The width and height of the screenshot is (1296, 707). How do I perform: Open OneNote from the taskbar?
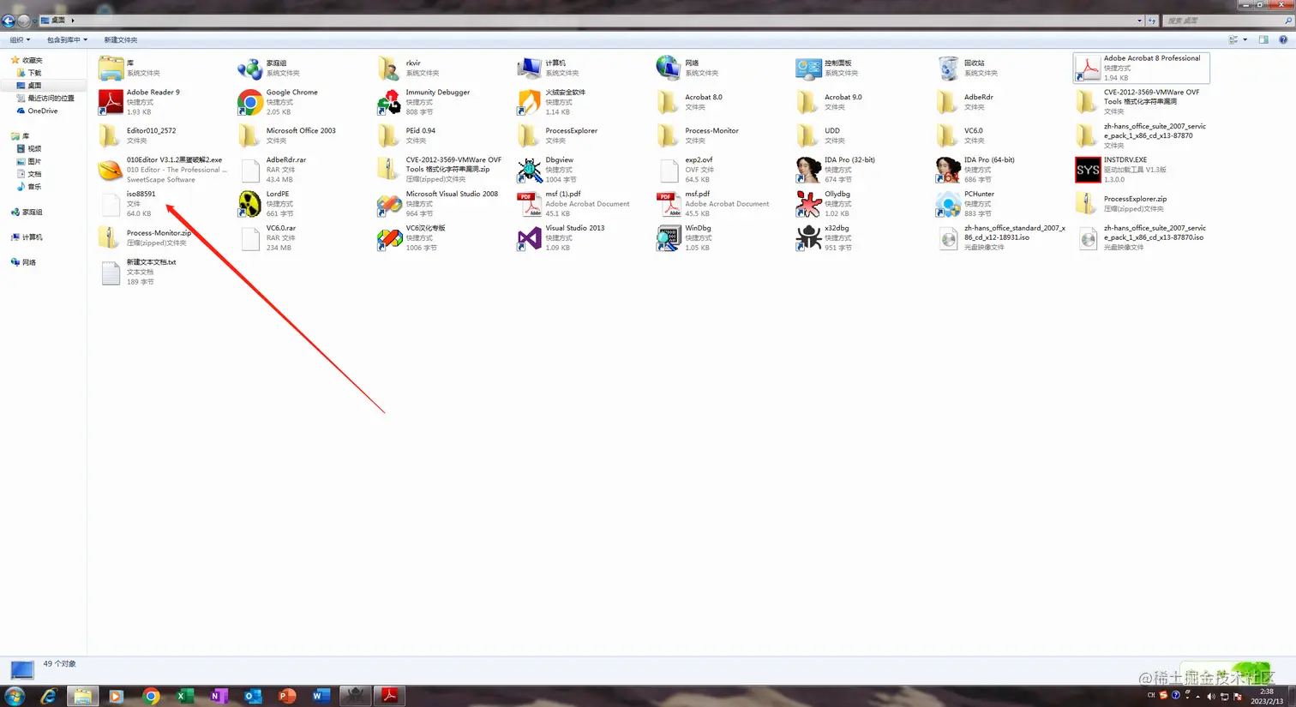(219, 696)
